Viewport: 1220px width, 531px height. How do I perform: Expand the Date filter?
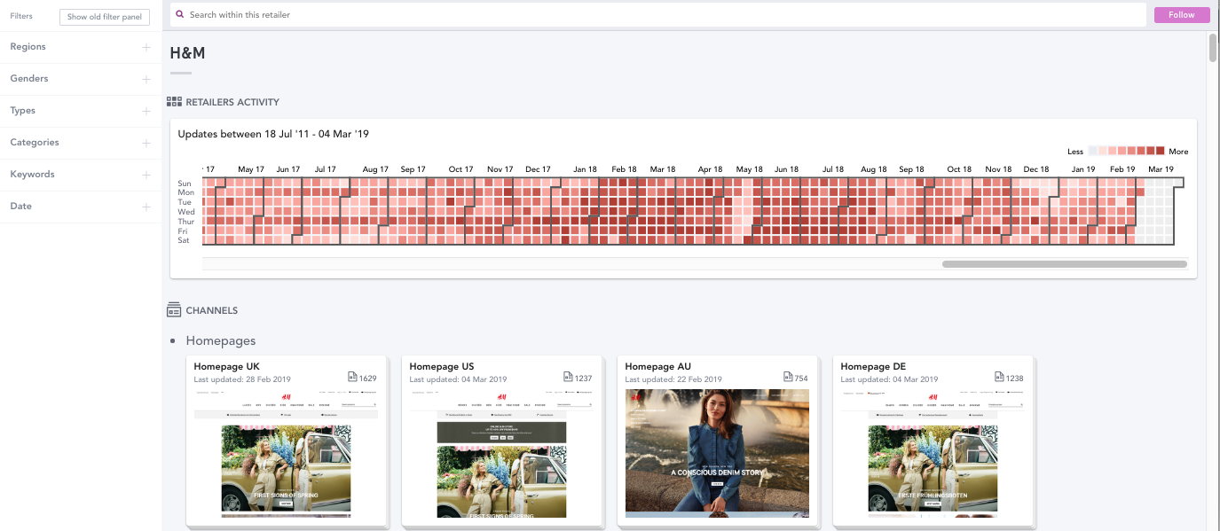click(x=81, y=207)
